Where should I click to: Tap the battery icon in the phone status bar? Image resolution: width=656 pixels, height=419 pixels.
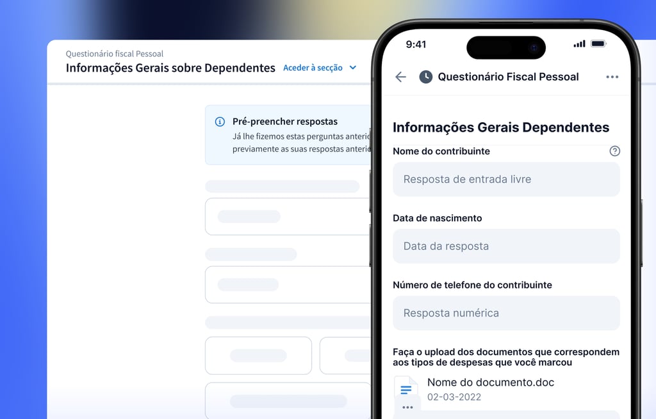[x=598, y=44]
